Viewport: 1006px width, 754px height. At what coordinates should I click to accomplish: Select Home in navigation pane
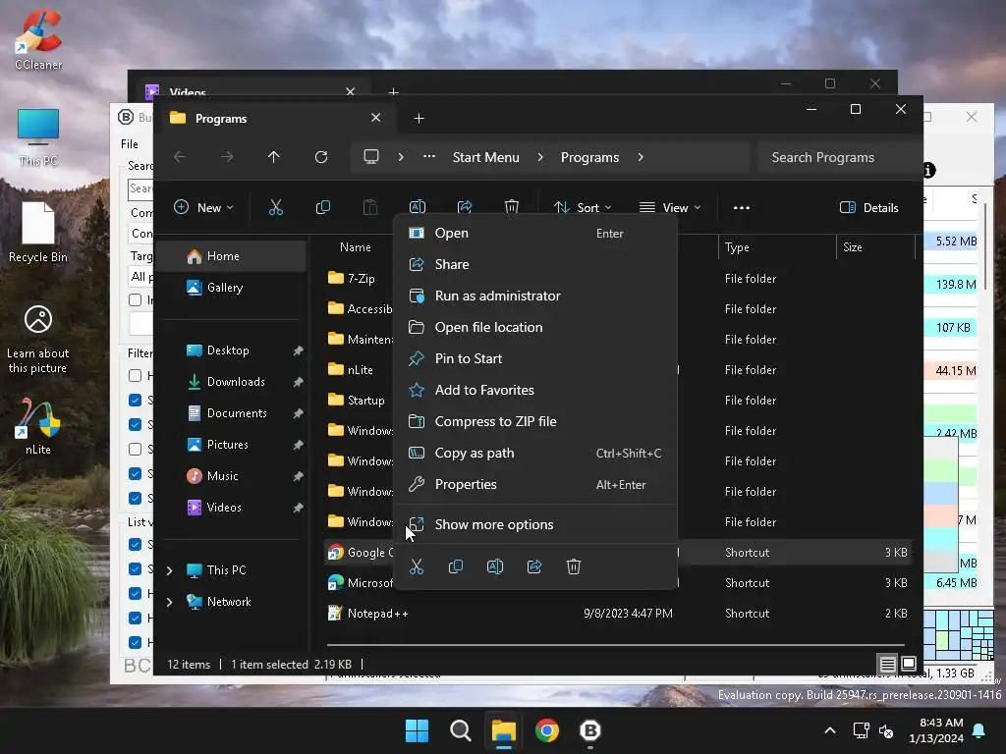click(x=231, y=256)
